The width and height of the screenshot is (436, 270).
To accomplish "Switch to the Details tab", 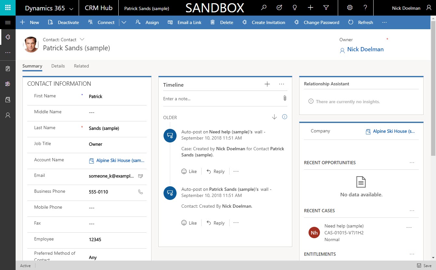I will click(58, 66).
